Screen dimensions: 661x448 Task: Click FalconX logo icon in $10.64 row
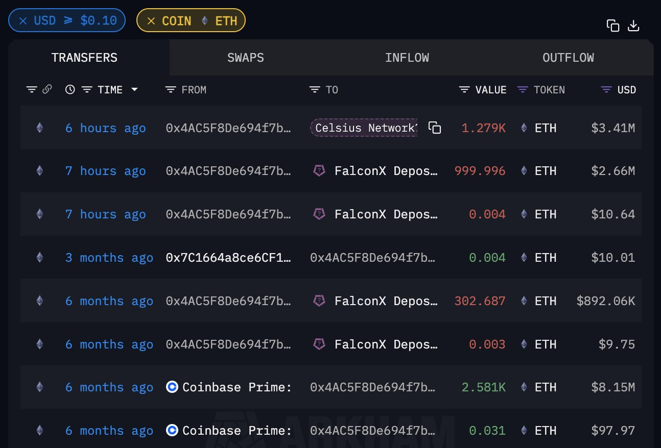(x=319, y=214)
